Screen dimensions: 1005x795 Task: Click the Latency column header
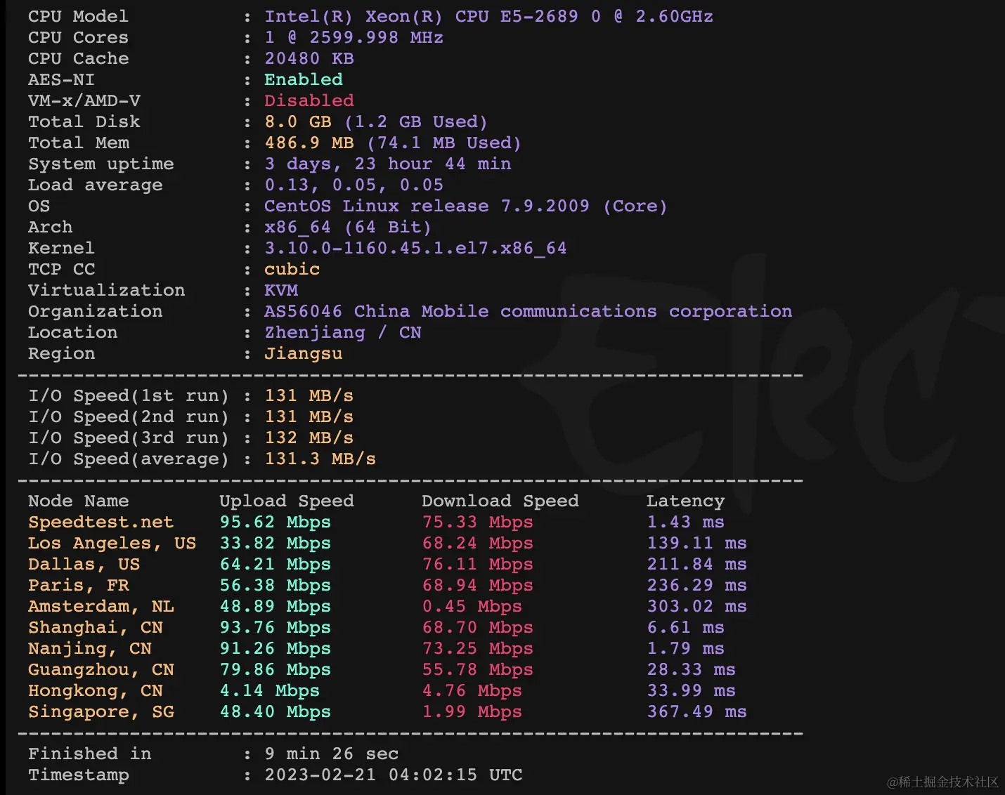[x=685, y=501]
